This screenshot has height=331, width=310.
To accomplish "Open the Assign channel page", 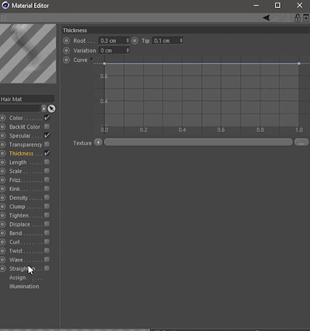I will (x=18, y=277).
